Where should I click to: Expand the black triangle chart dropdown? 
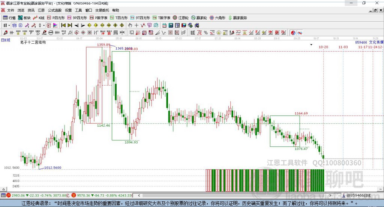point(311,44)
